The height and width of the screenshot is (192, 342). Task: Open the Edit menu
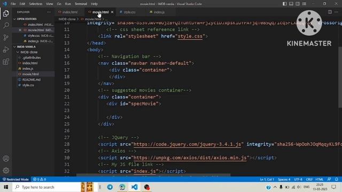pos(22,4)
